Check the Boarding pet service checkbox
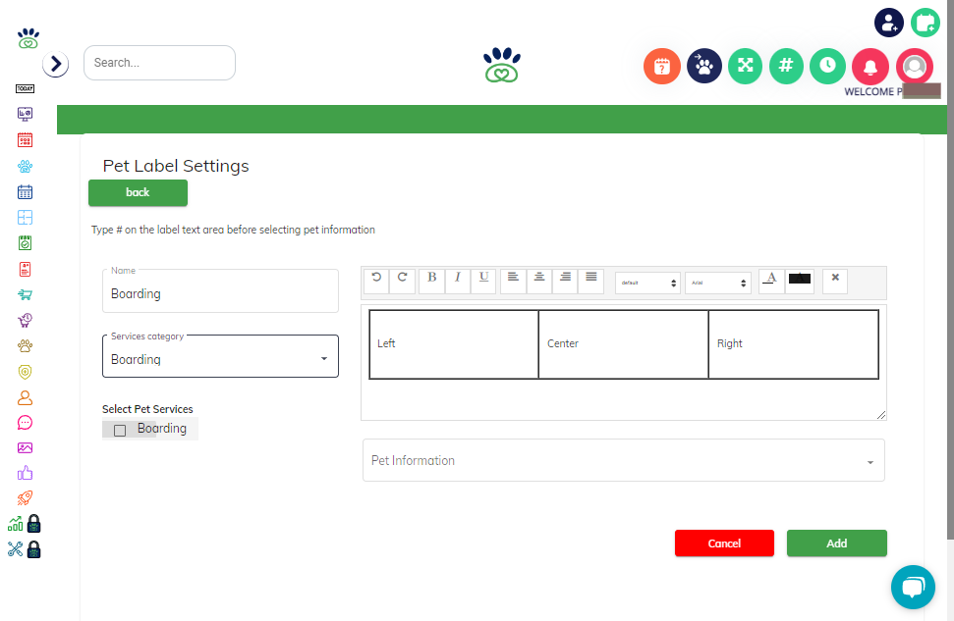The width and height of the screenshot is (954, 621). point(120,431)
